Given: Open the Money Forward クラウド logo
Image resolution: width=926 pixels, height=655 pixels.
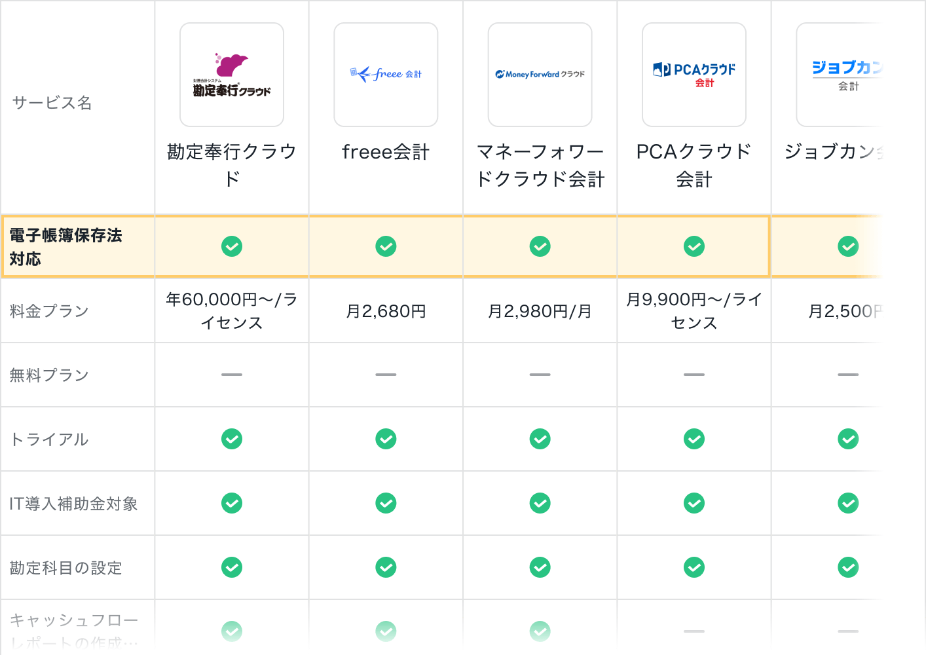Looking at the screenshot, I should click(x=540, y=75).
